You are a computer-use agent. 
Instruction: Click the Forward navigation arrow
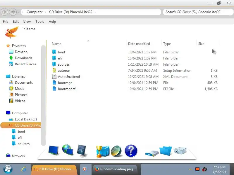(x=13, y=12)
